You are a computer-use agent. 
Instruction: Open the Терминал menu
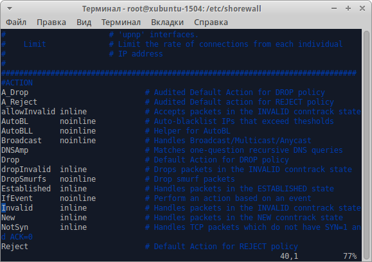[x=121, y=22]
